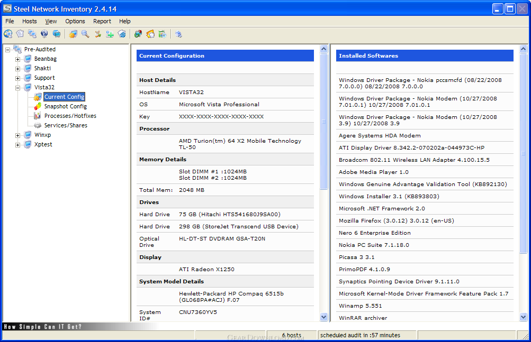
Task: Click the Mozilla Firefox software entry
Action: [396, 220]
